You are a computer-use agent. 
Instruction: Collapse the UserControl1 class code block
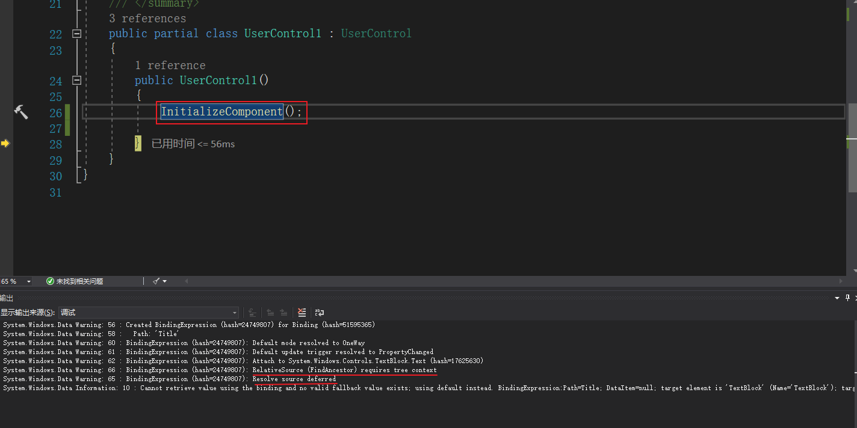tap(76, 34)
